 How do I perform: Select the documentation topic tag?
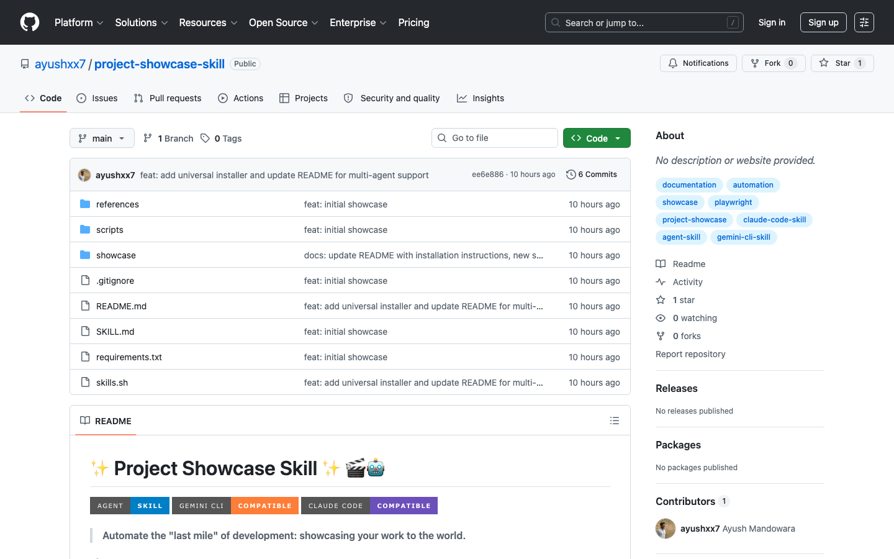click(689, 185)
